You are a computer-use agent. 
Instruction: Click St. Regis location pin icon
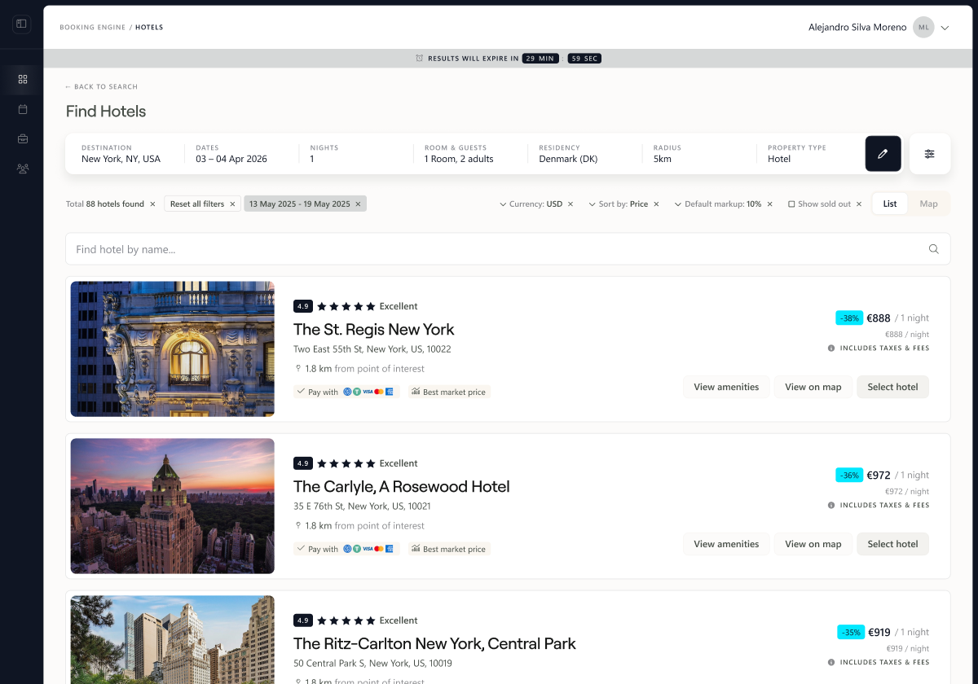pos(298,369)
